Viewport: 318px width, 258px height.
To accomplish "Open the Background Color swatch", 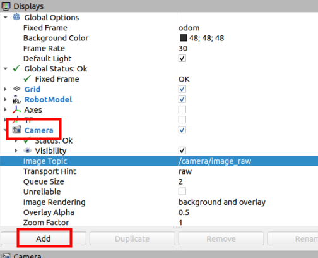I will [x=183, y=38].
